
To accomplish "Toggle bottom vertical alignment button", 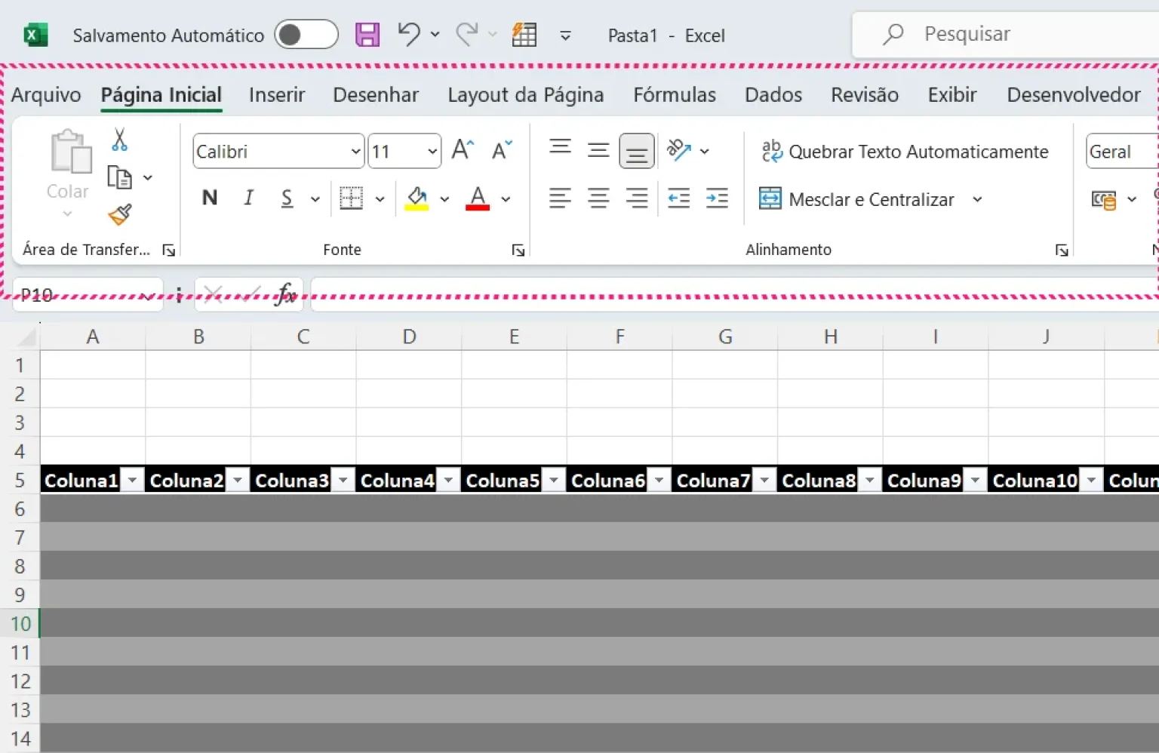I will point(637,151).
